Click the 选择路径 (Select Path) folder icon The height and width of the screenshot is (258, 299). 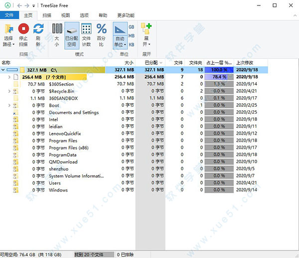click(9, 29)
